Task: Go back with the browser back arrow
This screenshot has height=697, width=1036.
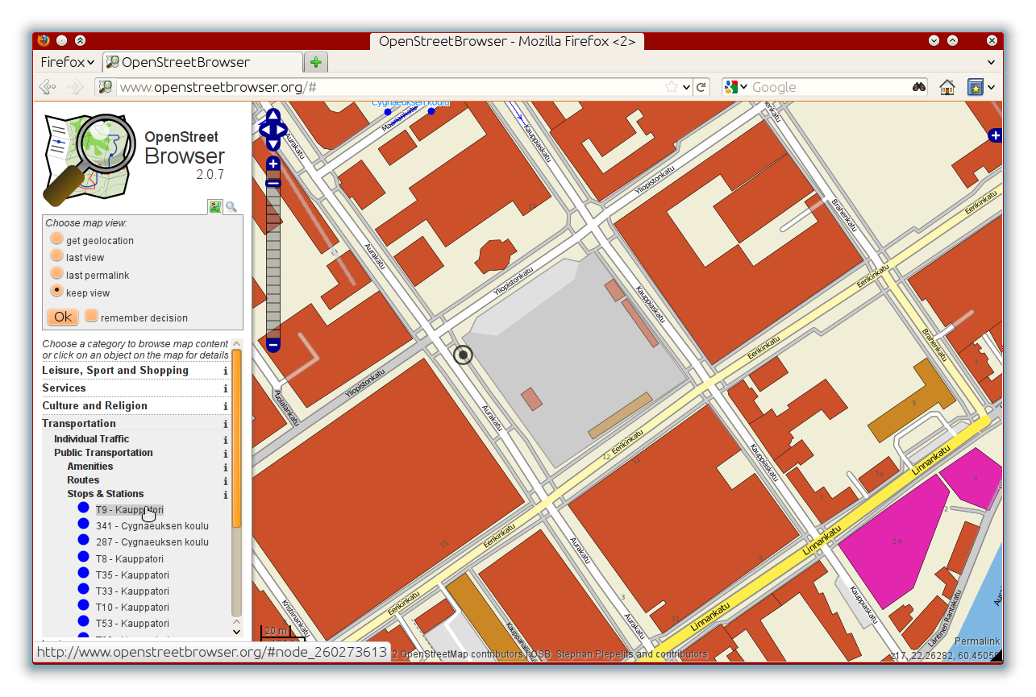Action: click(48, 87)
